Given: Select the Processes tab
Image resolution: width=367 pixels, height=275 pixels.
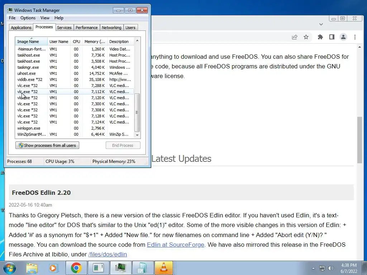Looking at the screenshot, I should tap(44, 27).
